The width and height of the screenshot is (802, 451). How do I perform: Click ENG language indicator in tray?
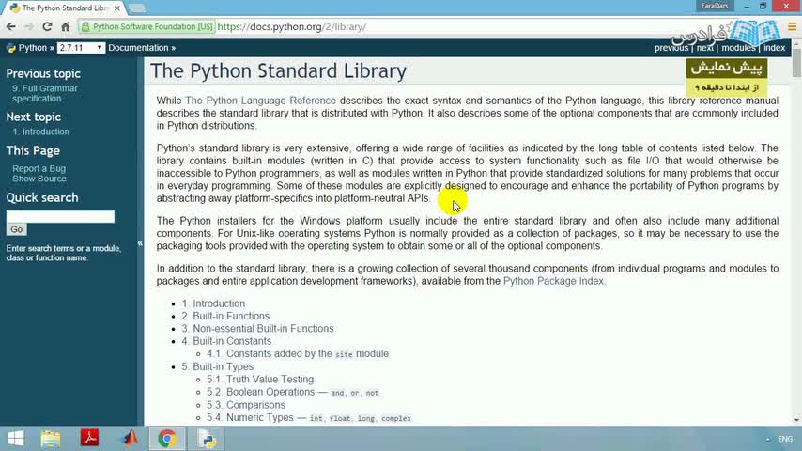tap(785, 439)
